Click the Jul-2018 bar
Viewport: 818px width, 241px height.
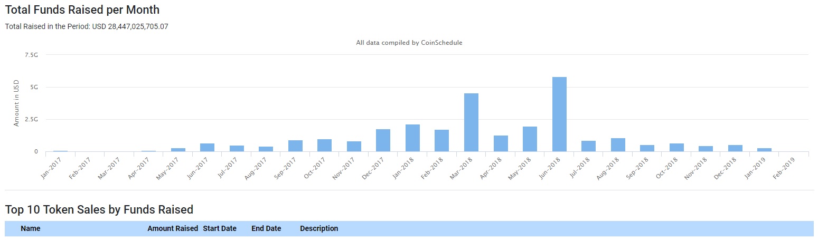(588, 146)
